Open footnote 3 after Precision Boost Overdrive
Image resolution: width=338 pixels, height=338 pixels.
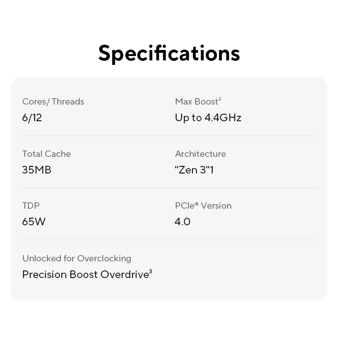coord(151,272)
